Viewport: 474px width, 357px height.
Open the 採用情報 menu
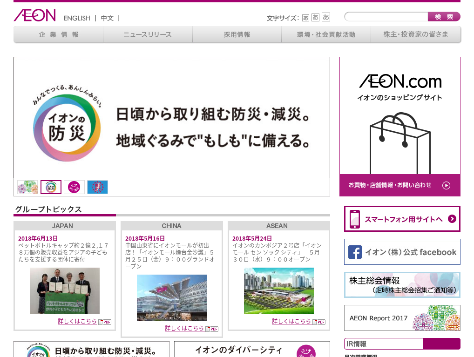[x=237, y=34]
